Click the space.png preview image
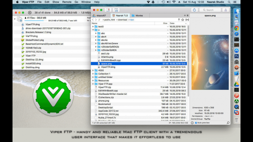253x142 pixels. pyautogui.click(x=210, y=62)
